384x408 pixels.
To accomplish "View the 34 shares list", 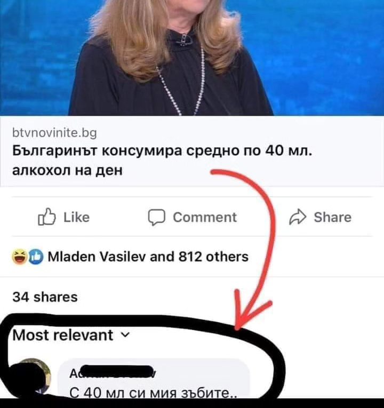I will pyautogui.click(x=45, y=297).
